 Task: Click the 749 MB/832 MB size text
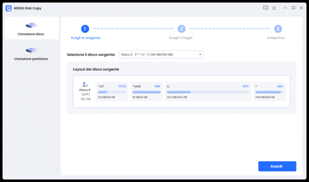[x=265, y=97]
